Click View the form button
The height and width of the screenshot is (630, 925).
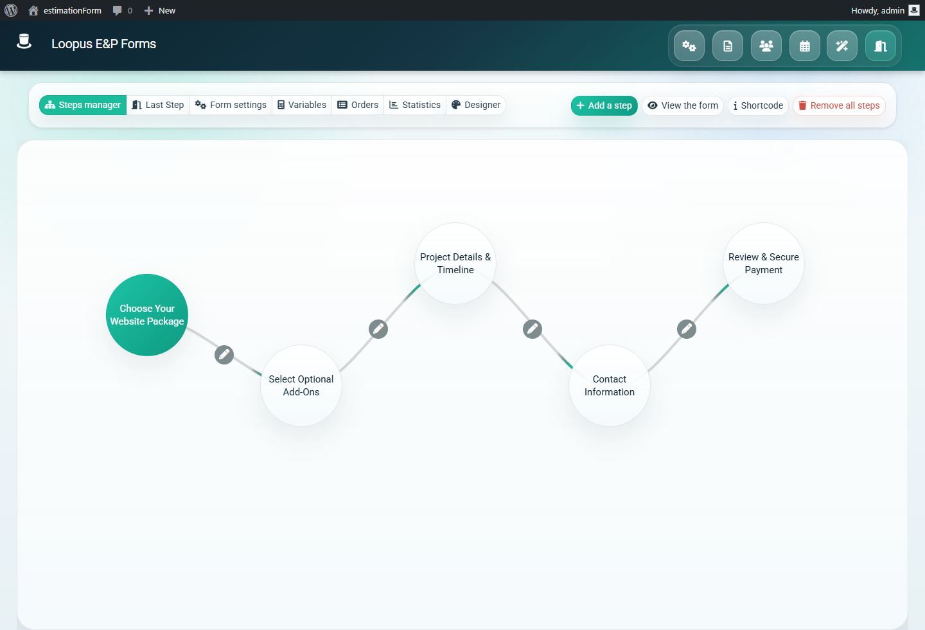coord(683,105)
